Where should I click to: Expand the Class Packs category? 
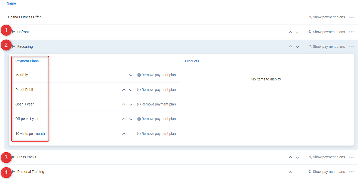point(14,157)
